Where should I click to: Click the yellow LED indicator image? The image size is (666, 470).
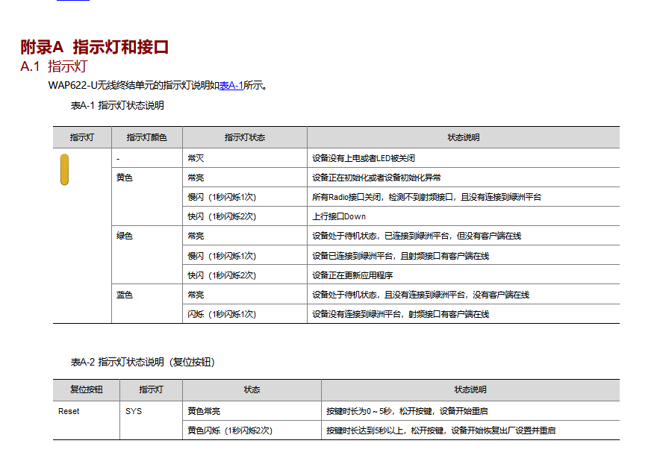64,169
